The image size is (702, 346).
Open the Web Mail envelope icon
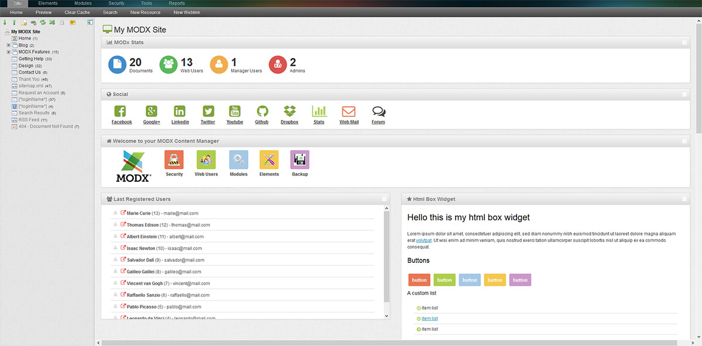pos(349,111)
